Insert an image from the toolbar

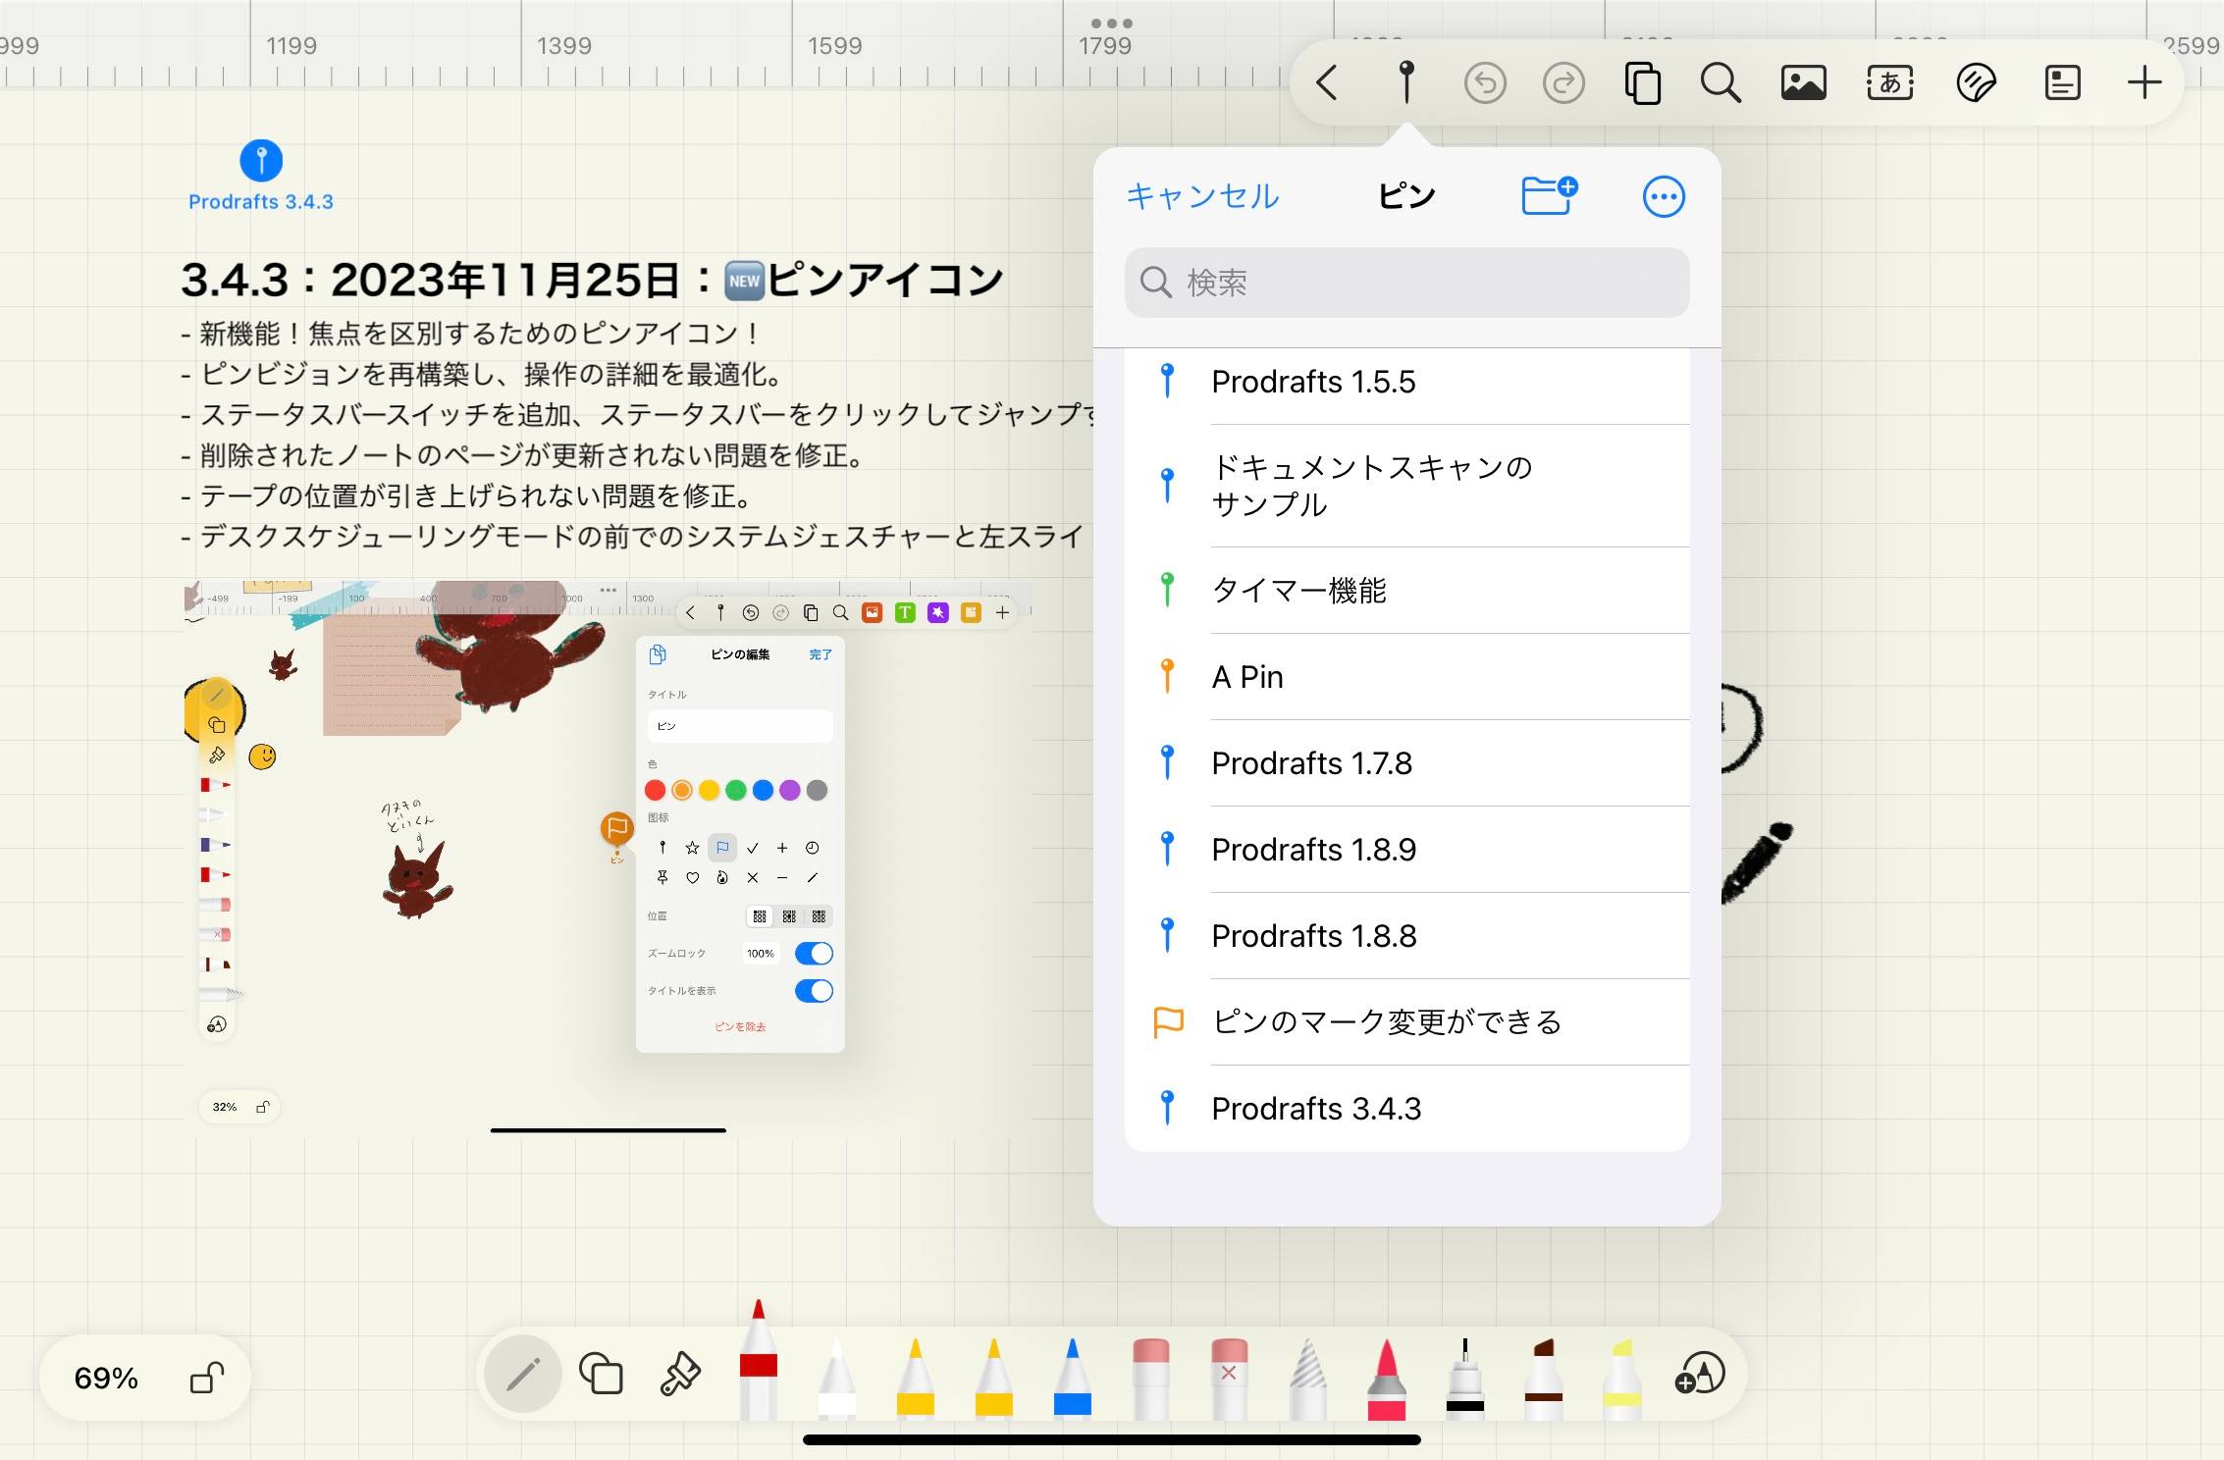tap(1804, 83)
